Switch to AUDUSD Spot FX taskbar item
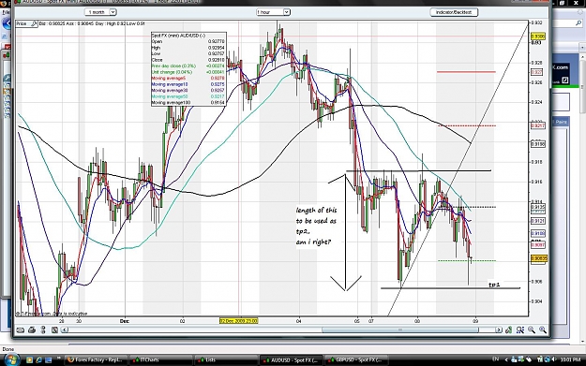The height and width of the screenshot is (366, 586). pyautogui.click(x=292, y=360)
